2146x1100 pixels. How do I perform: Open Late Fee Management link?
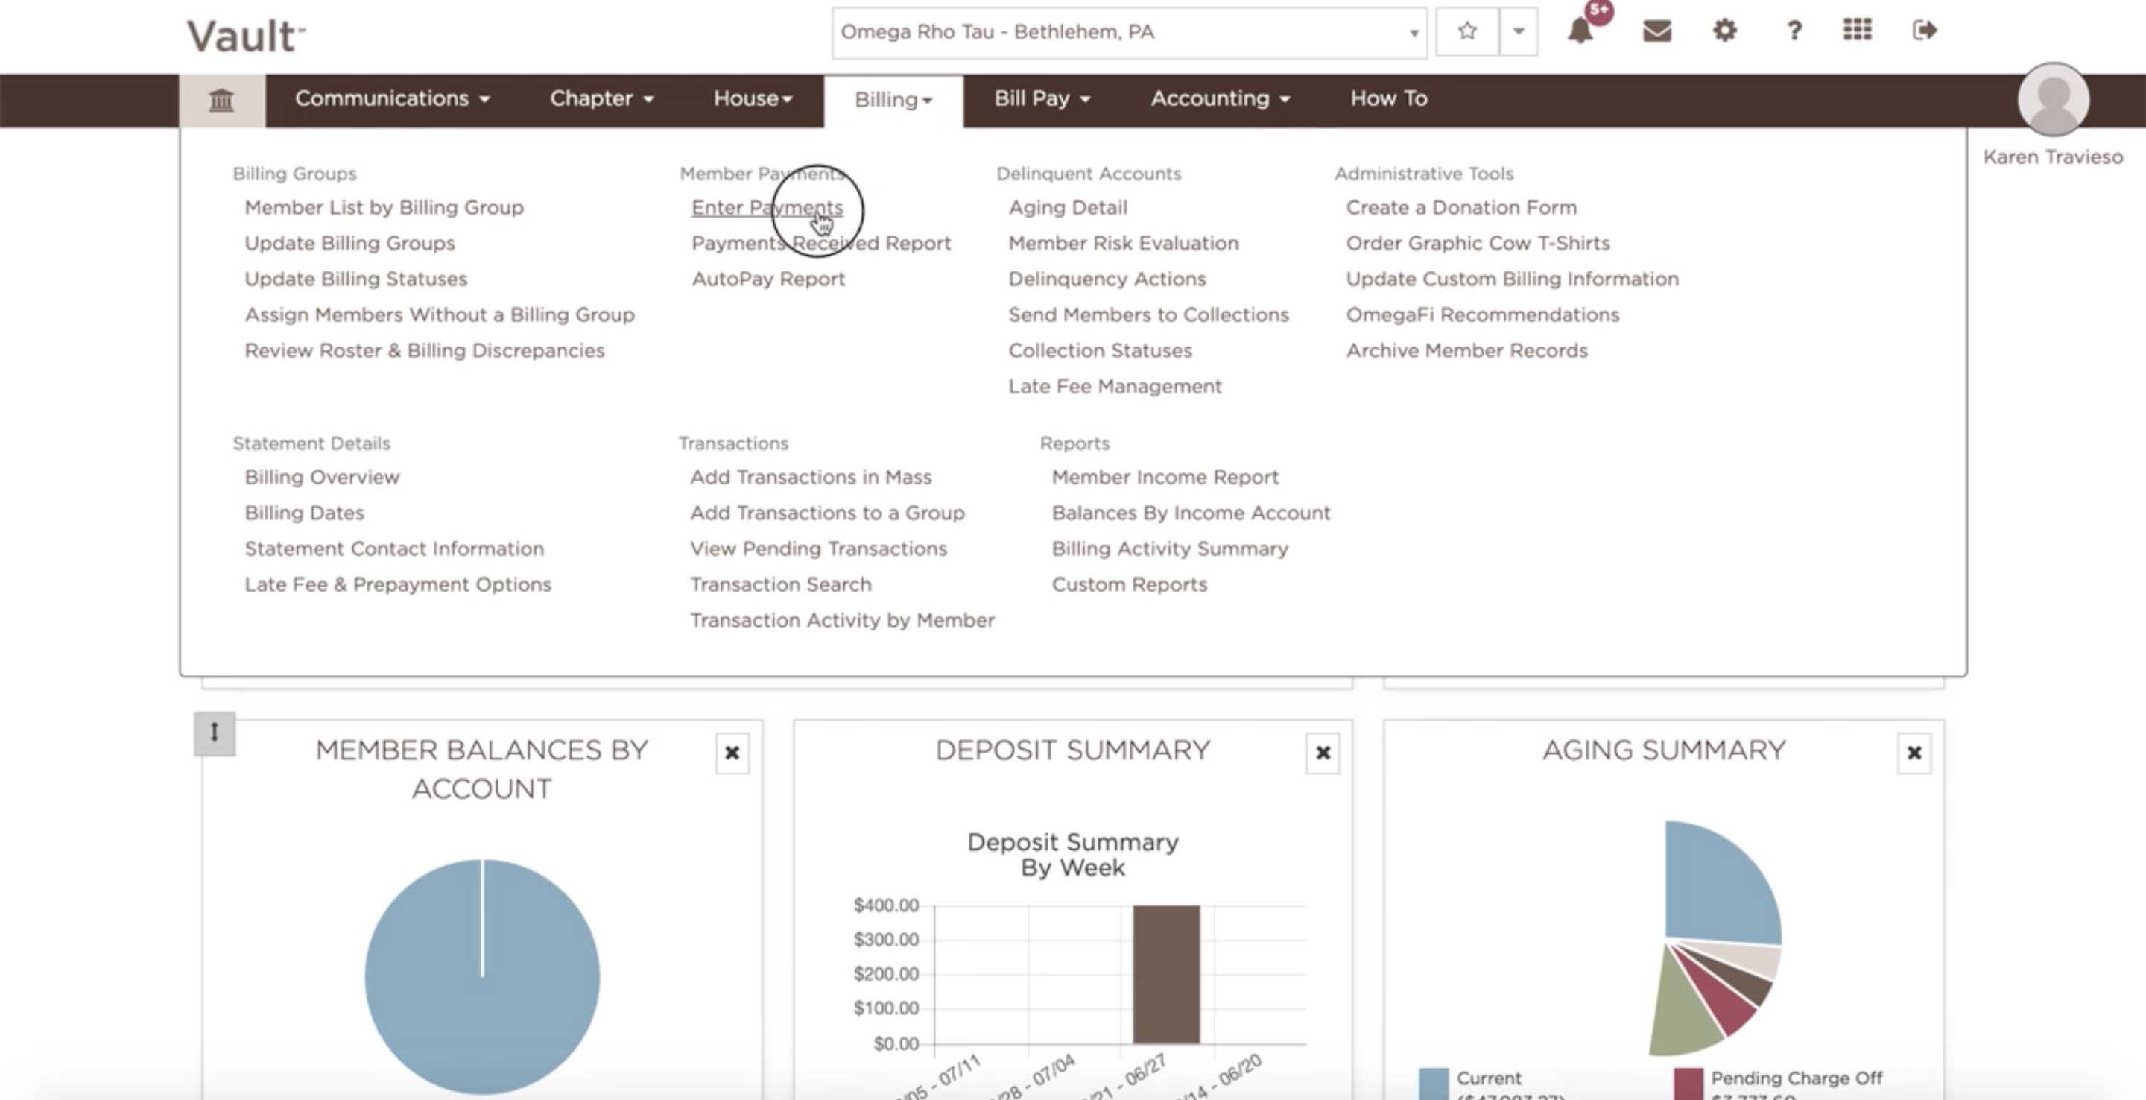[1114, 386]
